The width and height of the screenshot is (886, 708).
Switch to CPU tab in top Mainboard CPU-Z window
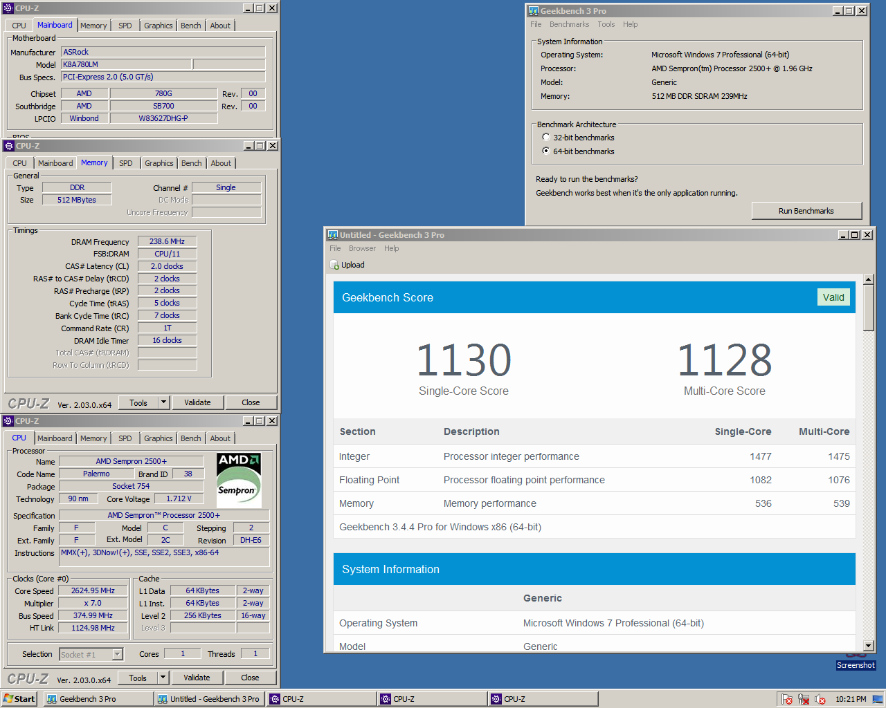(x=19, y=26)
